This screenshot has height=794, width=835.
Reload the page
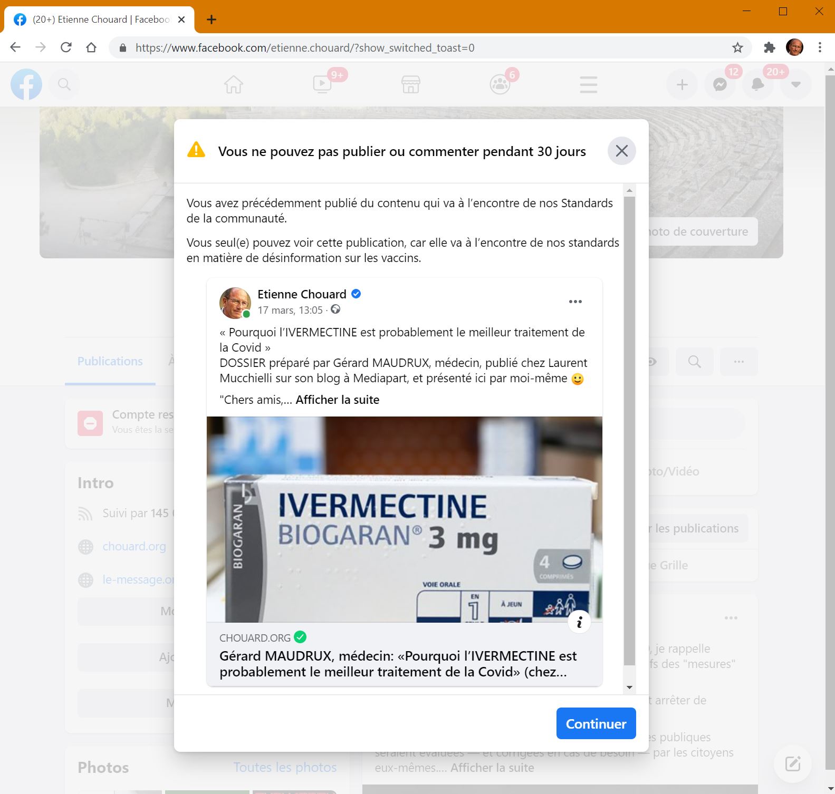pyautogui.click(x=66, y=47)
